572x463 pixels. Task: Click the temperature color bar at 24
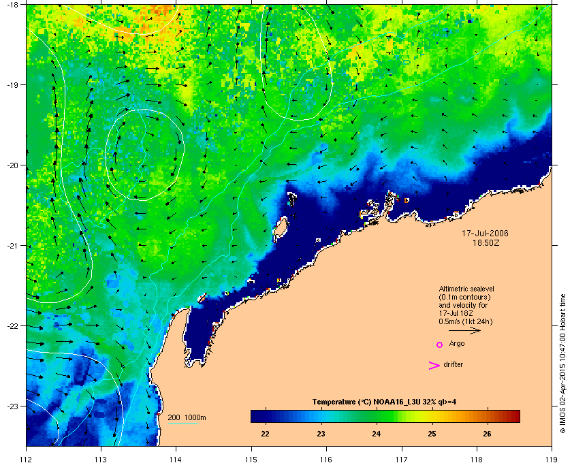pos(377,416)
